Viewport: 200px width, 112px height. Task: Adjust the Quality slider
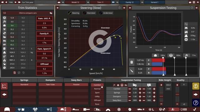(x=177, y=94)
